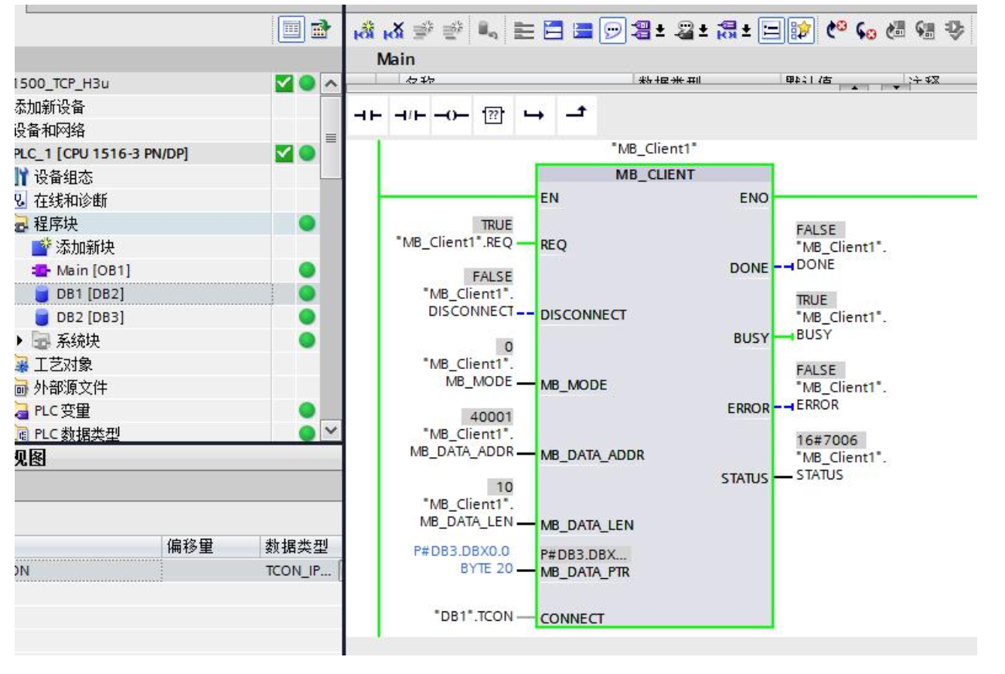
Task: Click the open branch icon
Action: [x=533, y=113]
